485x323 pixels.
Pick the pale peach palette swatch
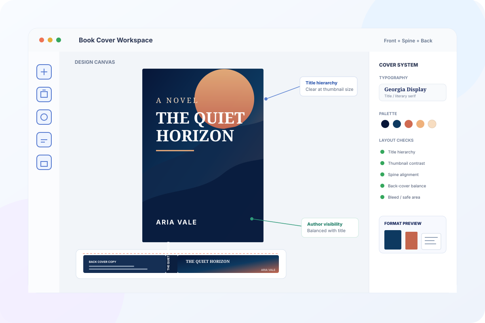[432, 124]
